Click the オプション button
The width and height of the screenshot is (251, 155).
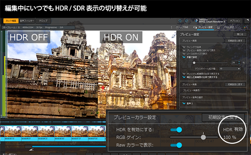point(235,21)
